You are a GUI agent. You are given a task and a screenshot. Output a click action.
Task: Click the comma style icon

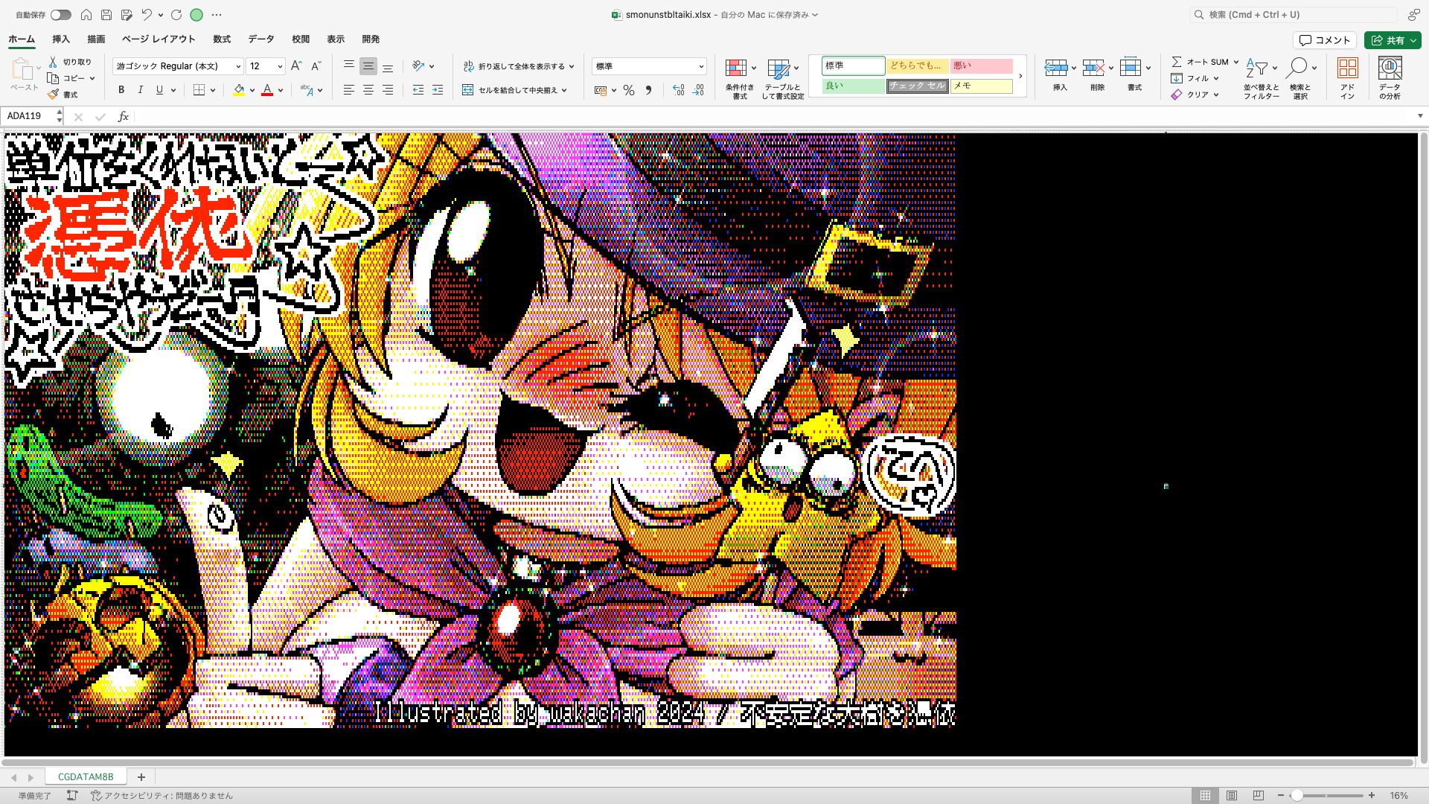[648, 90]
